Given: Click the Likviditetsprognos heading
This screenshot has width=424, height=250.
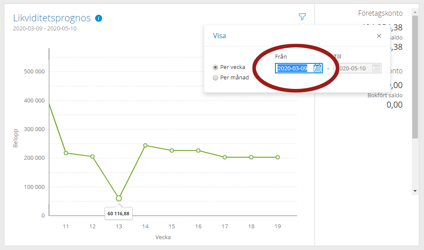Looking at the screenshot, I should (52, 18).
